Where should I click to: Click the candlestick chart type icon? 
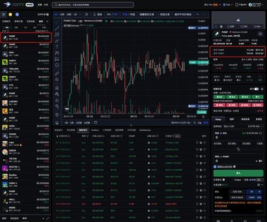point(87,14)
